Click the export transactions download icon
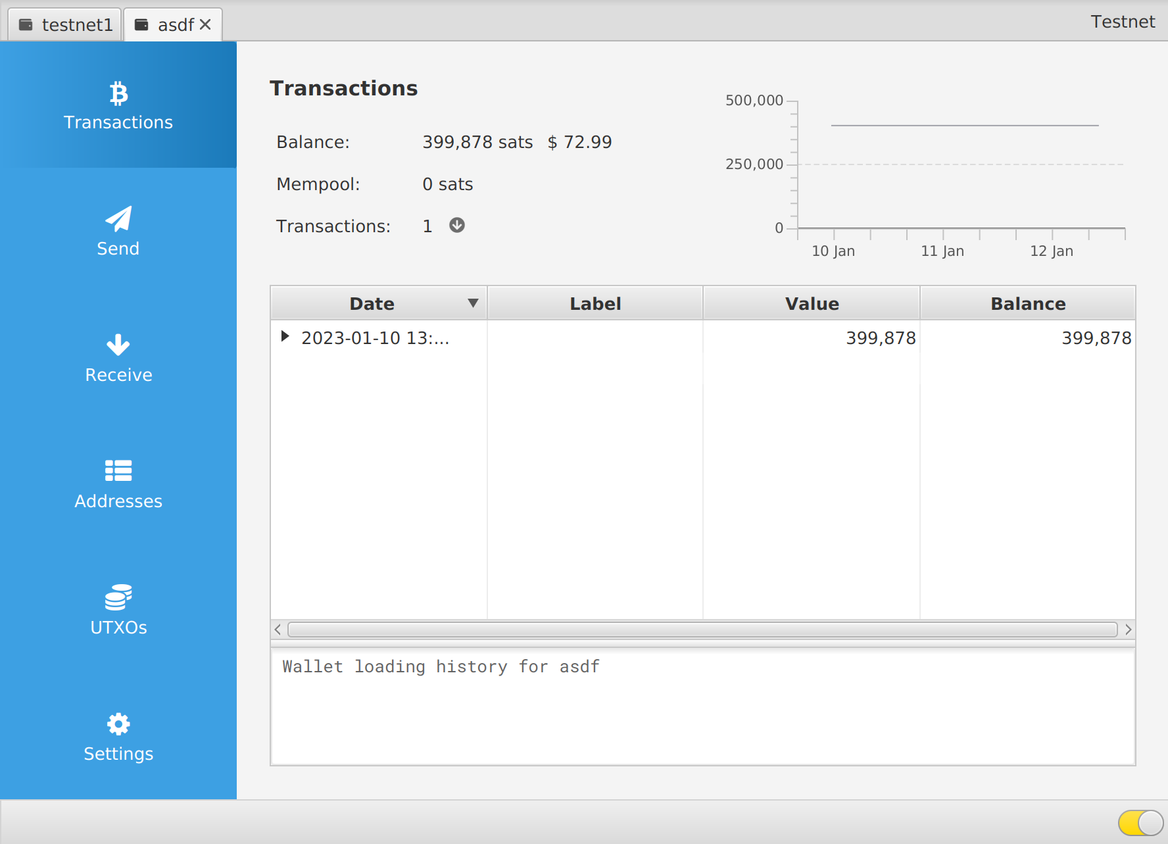 click(x=457, y=226)
